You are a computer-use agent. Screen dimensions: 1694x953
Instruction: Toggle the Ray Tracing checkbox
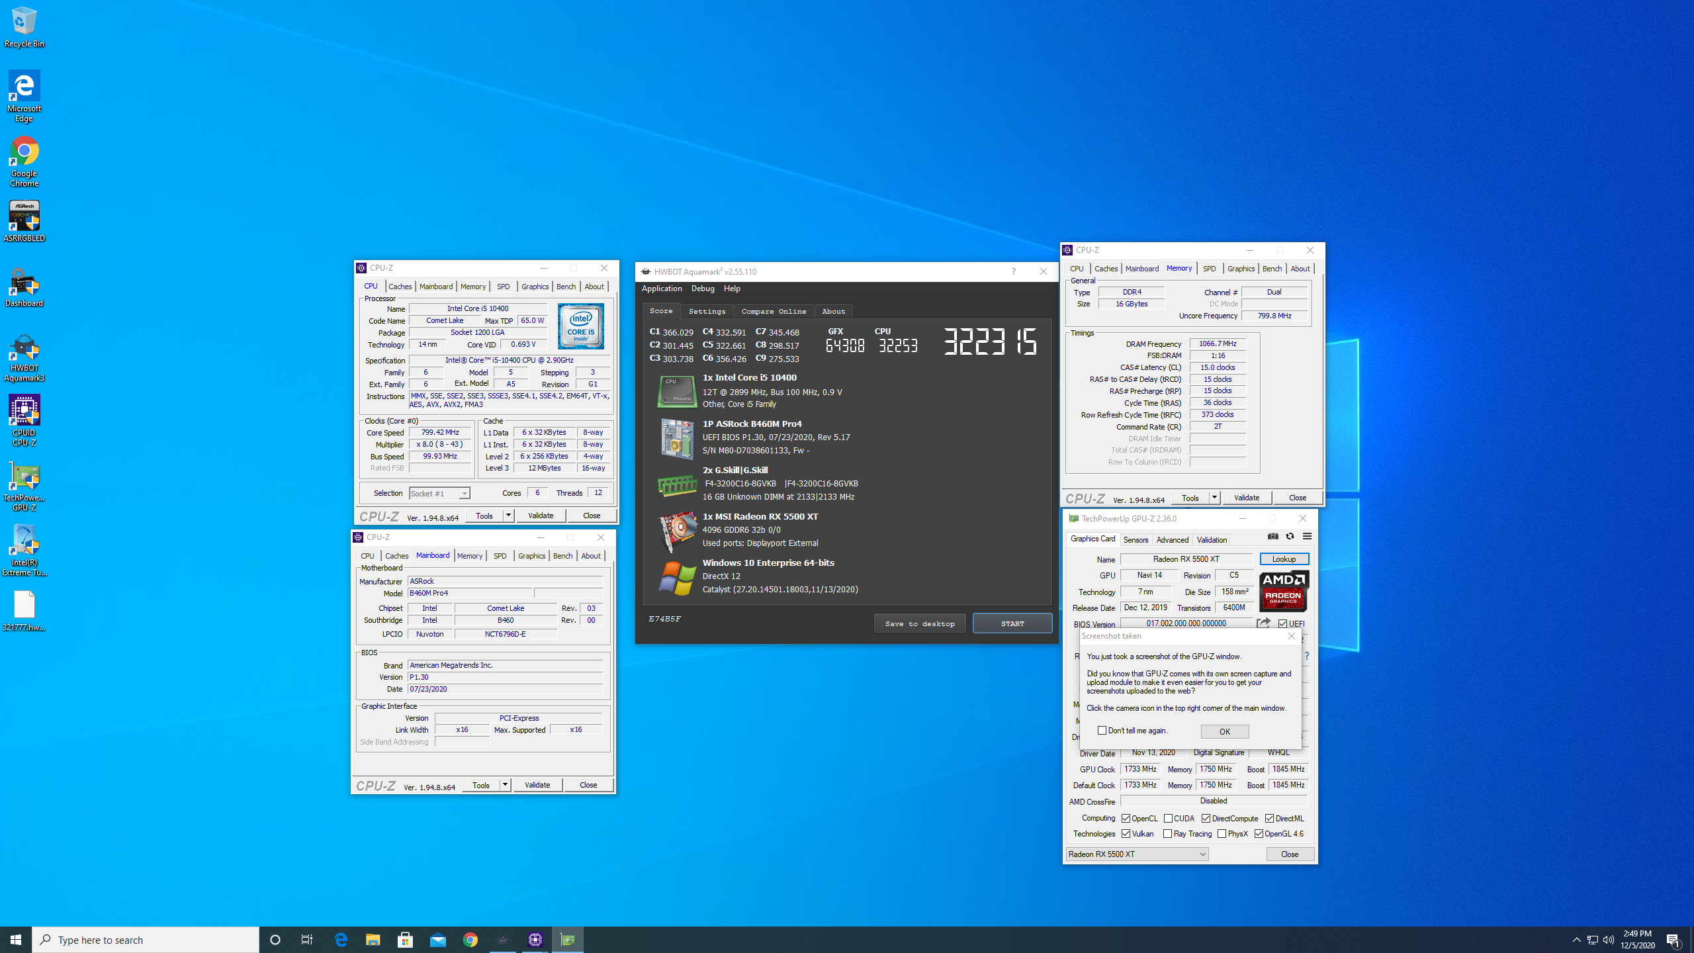pyautogui.click(x=1167, y=834)
